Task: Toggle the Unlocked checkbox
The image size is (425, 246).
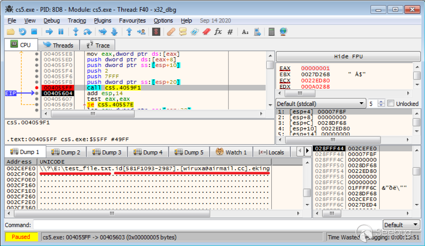Action: point(391,104)
